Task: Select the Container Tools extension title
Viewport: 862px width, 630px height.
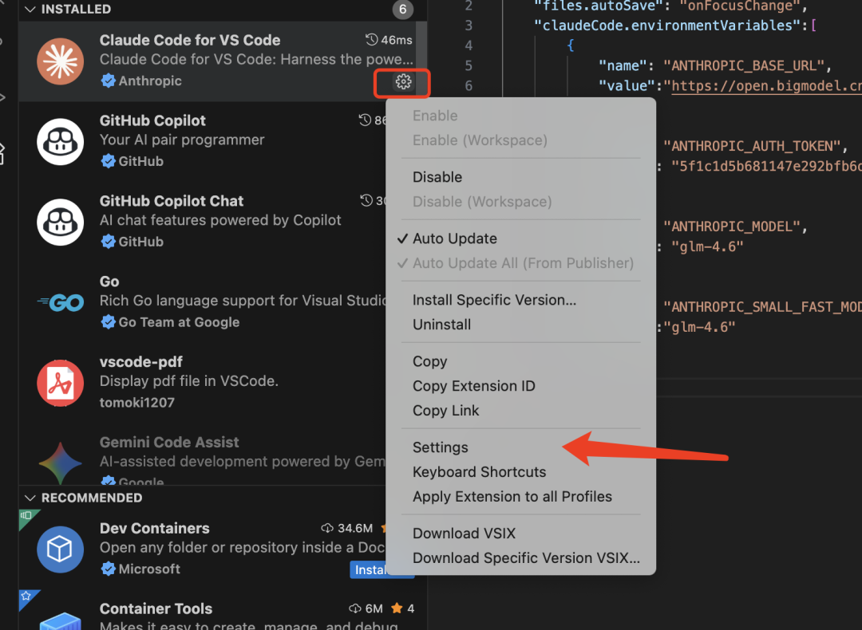Action: [156, 608]
